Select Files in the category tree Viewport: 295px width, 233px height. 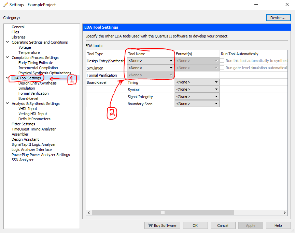pos(15,32)
